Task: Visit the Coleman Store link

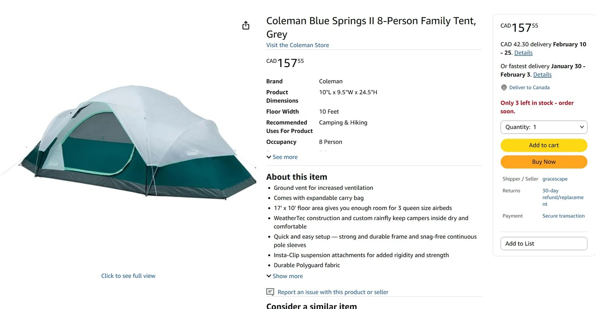Action: 297,45
